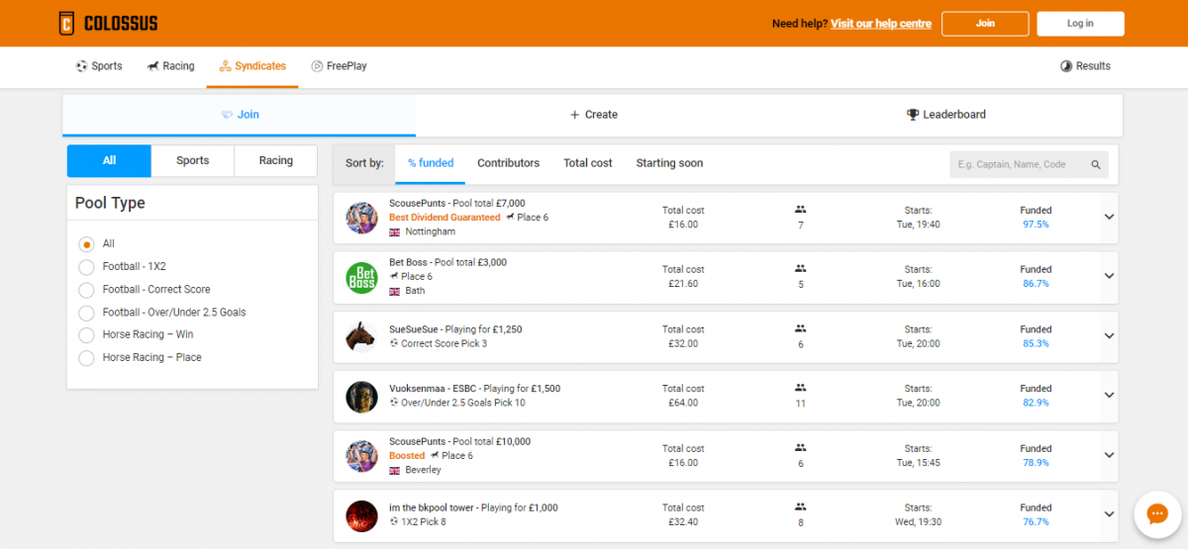Click the Join button in header

(x=985, y=24)
